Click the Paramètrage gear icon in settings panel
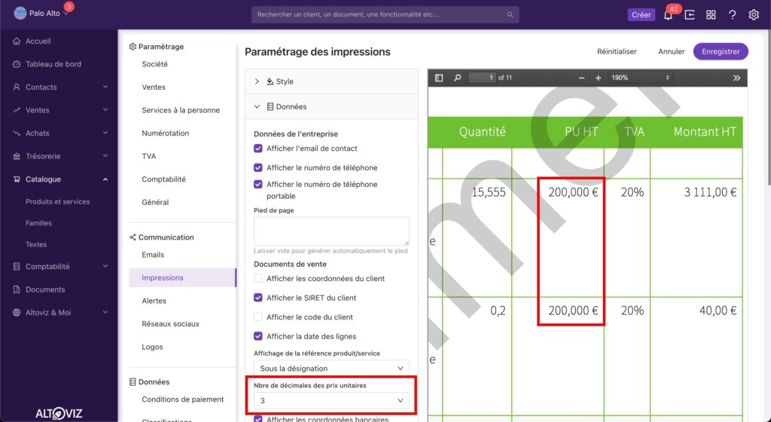This screenshot has width=771, height=422. point(133,47)
